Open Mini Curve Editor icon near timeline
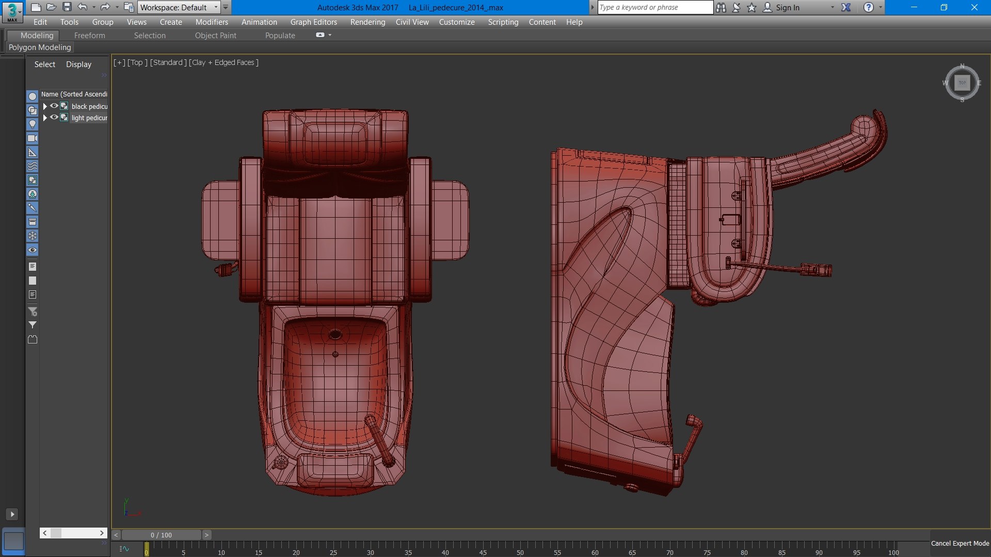The height and width of the screenshot is (557, 991). point(124,549)
